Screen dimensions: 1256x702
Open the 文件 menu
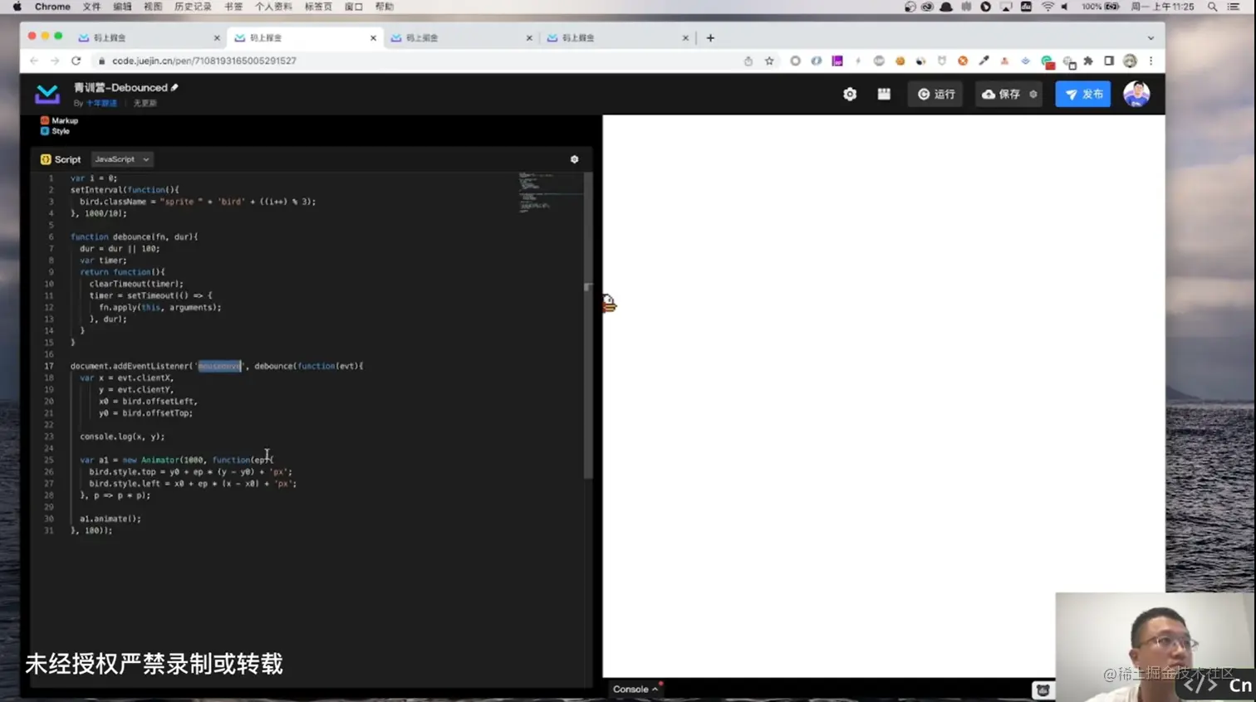[91, 7]
